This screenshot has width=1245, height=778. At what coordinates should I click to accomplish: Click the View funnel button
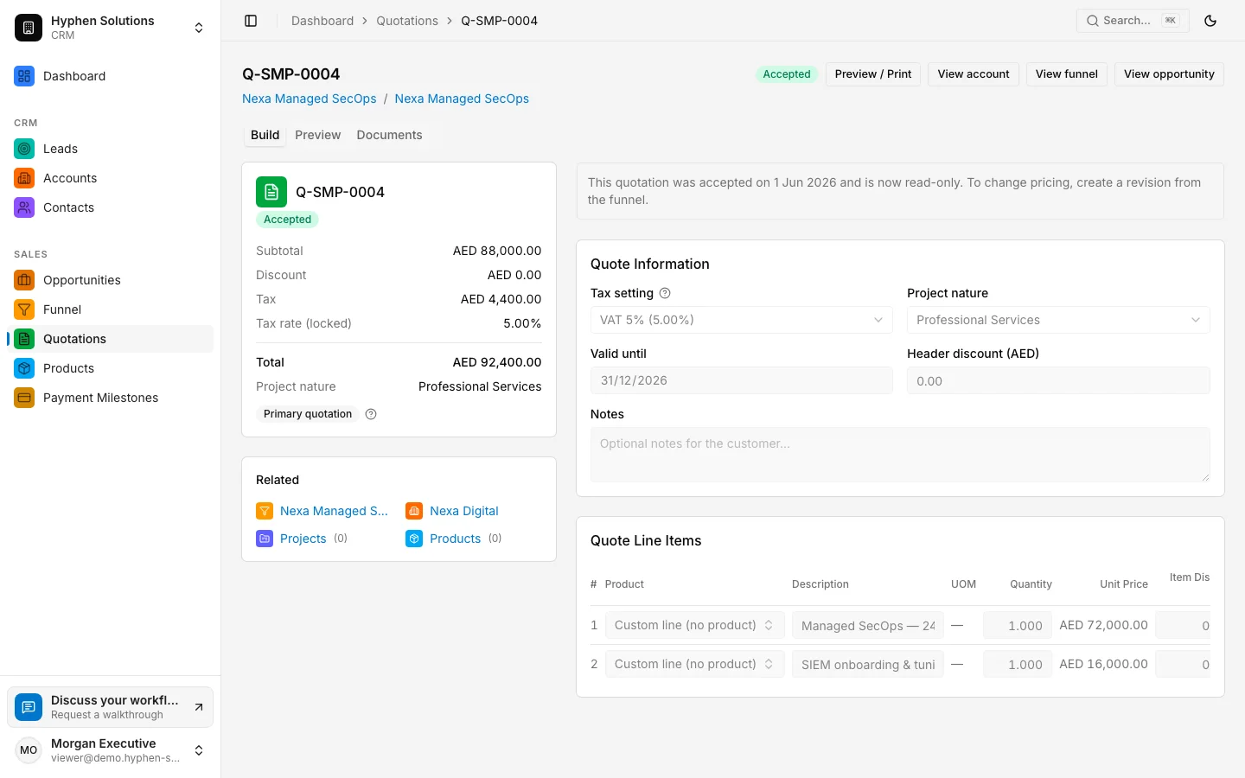coord(1067,74)
